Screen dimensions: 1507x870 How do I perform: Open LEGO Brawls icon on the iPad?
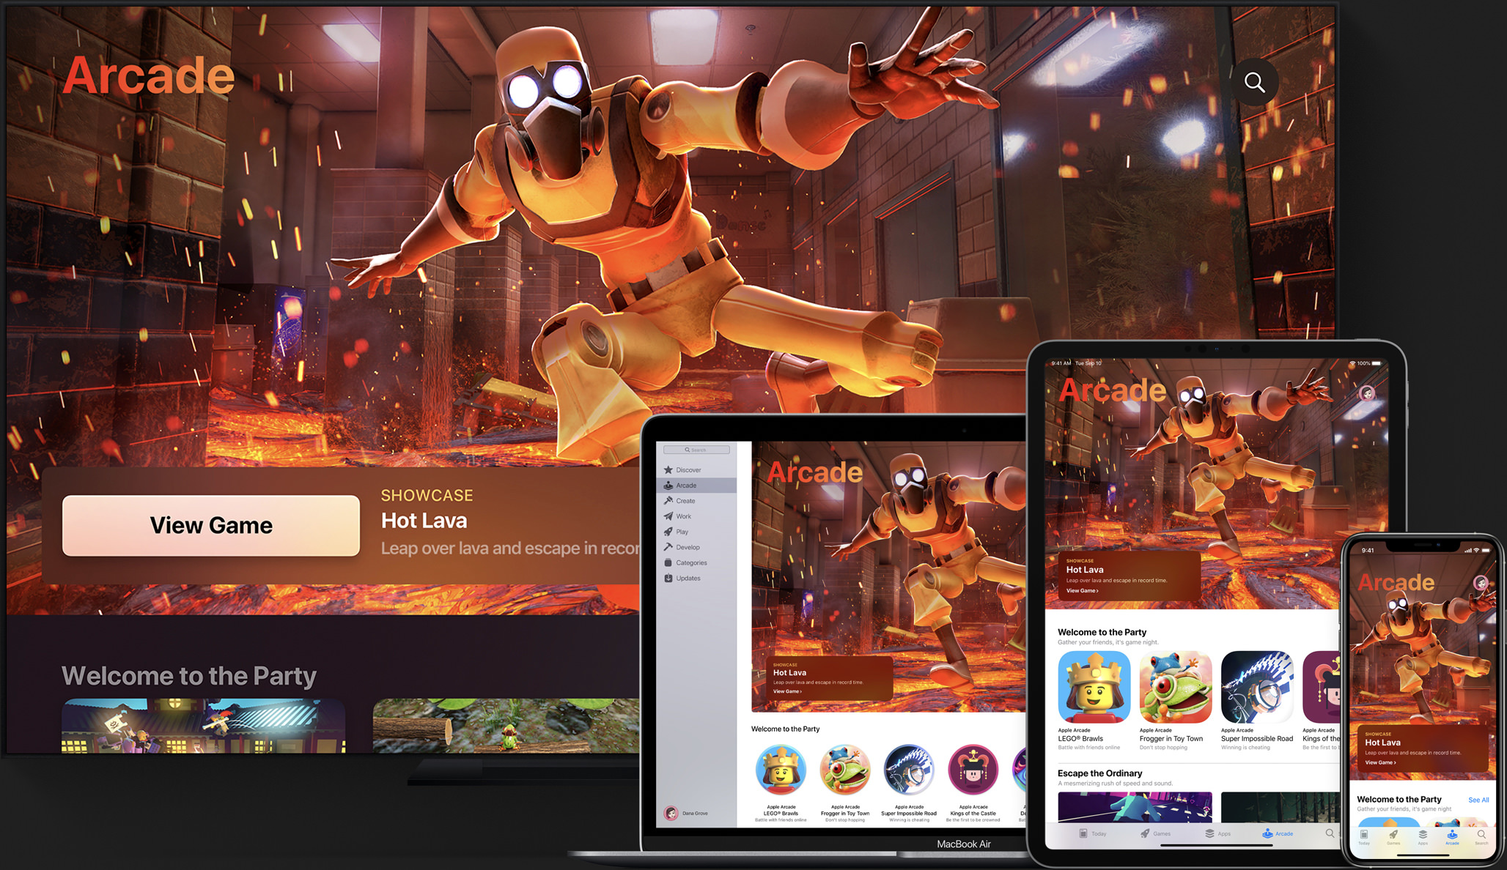click(1094, 687)
